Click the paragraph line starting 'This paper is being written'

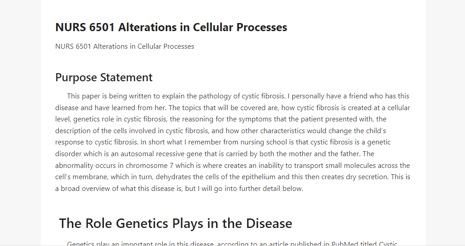(238, 96)
